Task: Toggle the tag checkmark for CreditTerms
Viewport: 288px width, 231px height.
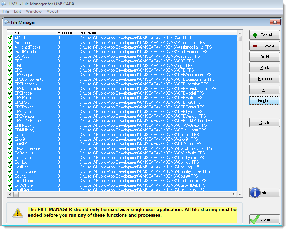Action: (x=10, y=181)
